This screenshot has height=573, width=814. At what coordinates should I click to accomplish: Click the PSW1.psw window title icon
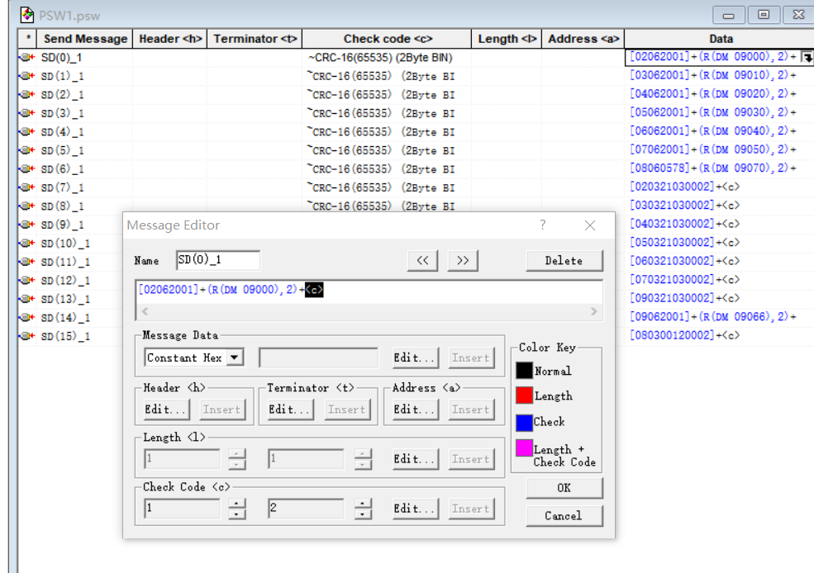[x=27, y=15]
